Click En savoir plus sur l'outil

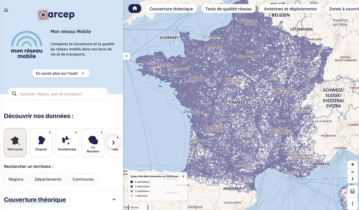coord(61,73)
